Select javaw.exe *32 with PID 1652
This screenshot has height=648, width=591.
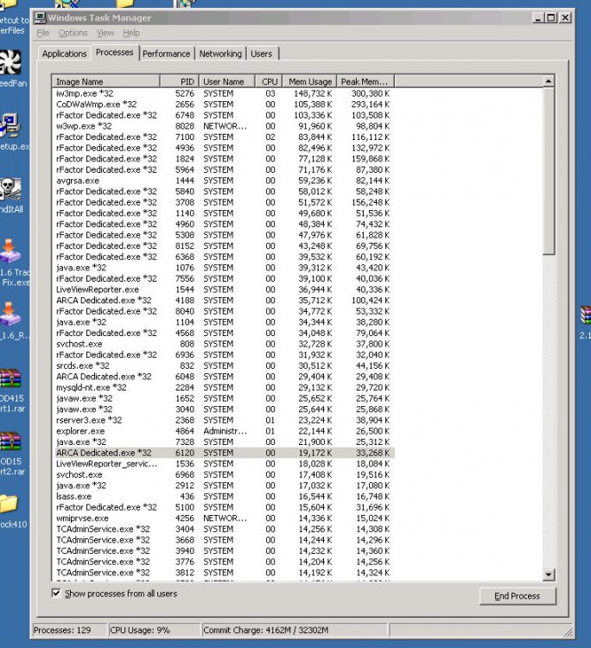pyautogui.click(x=224, y=398)
